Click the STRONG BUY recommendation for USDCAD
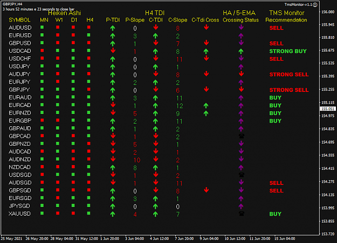This screenshot has width=337, height=243. pos(288,51)
